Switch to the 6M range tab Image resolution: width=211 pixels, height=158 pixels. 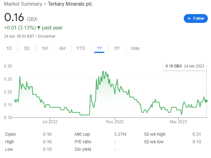(62, 48)
